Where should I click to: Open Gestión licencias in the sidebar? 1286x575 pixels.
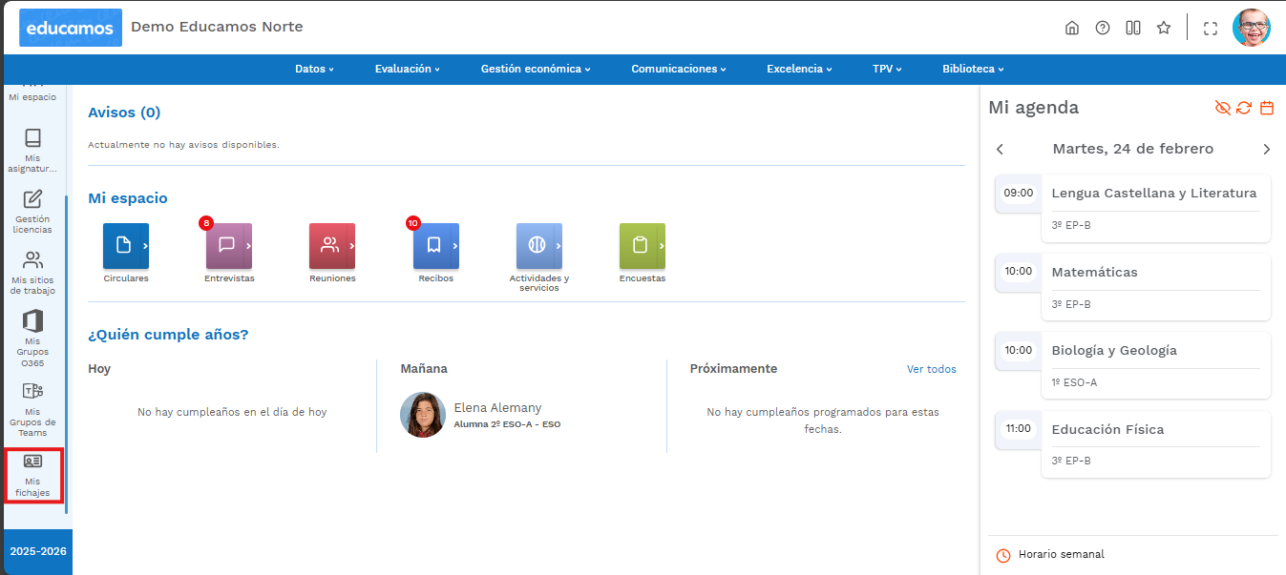tap(32, 211)
